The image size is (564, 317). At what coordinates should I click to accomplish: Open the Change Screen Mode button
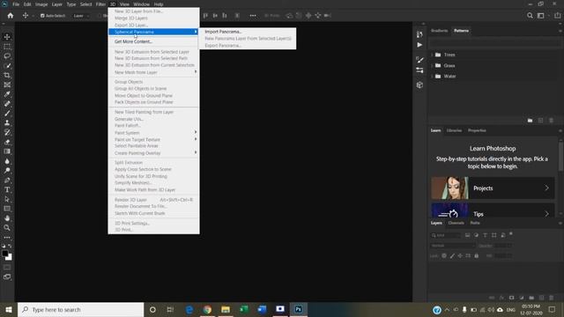7,276
